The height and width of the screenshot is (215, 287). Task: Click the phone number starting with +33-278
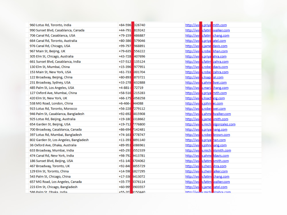click(132, 83)
